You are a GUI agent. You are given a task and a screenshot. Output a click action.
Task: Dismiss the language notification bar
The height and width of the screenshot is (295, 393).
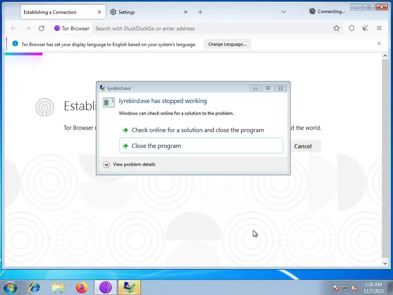click(379, 43)
